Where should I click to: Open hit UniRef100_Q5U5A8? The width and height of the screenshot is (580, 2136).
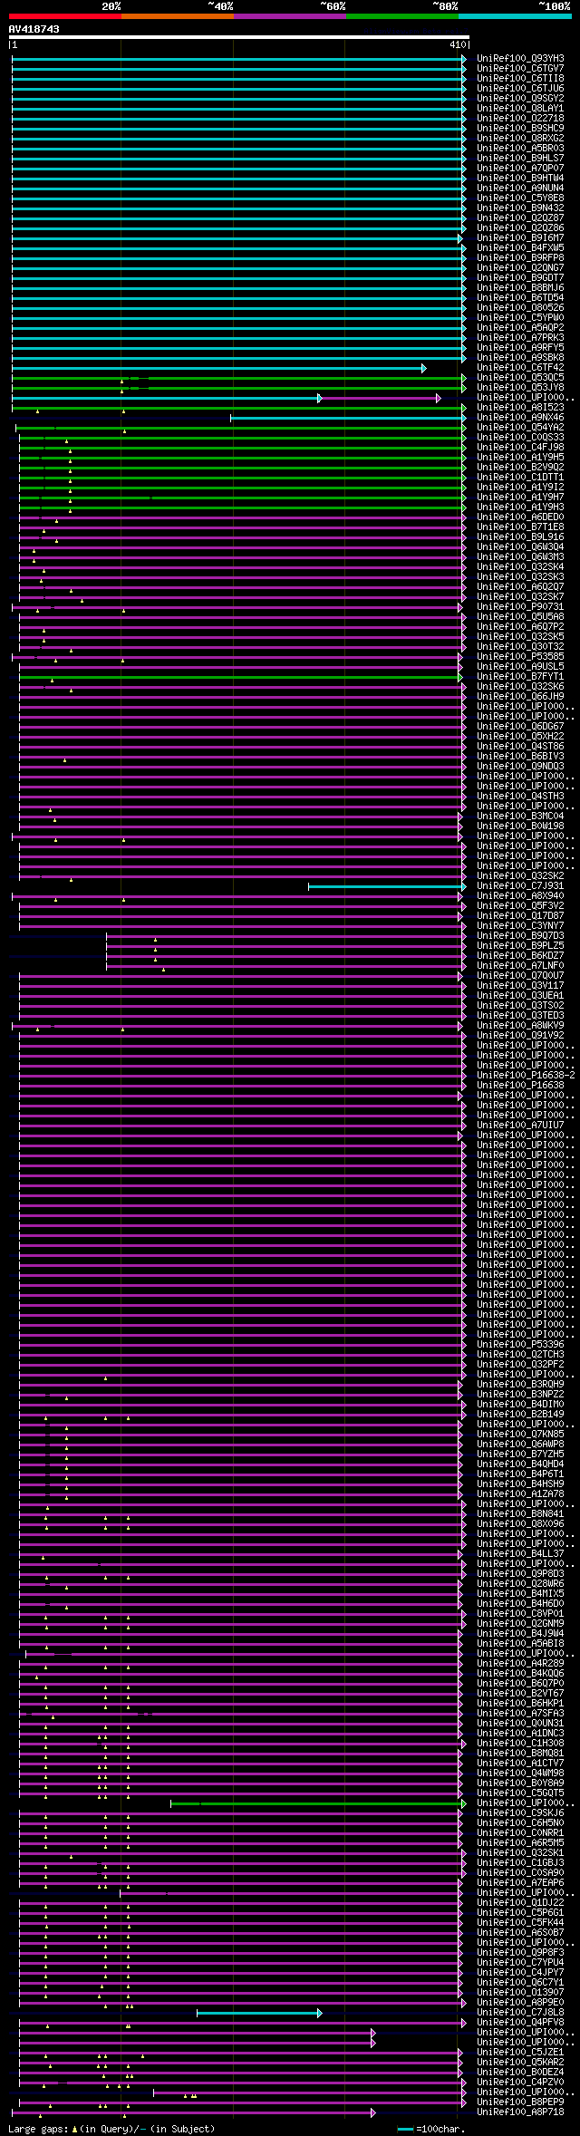point(520,616)
